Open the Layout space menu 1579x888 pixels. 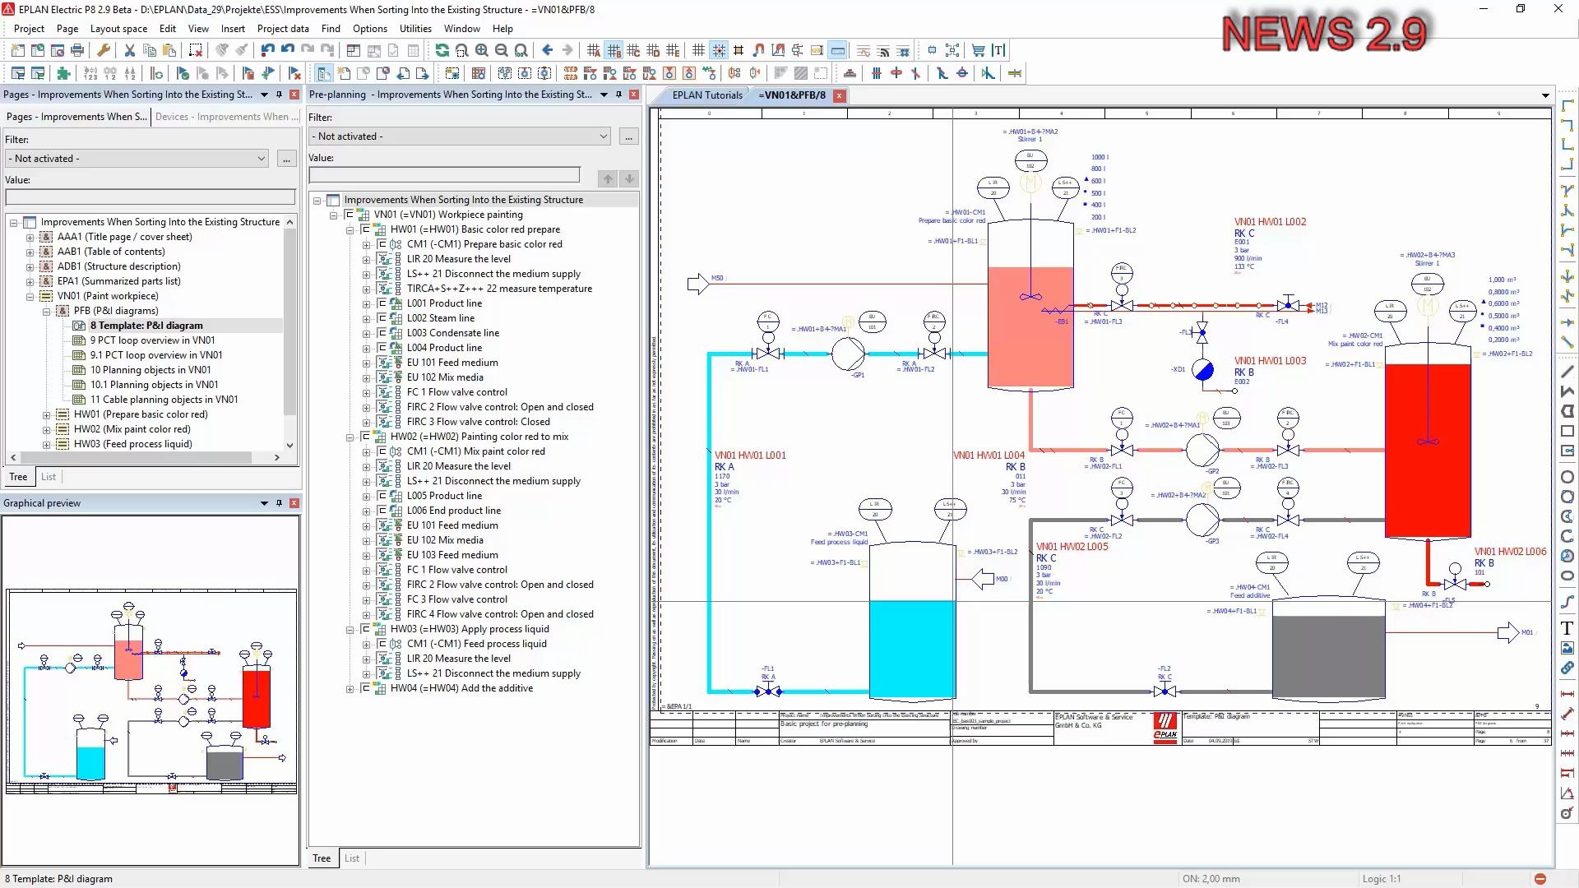118,28
